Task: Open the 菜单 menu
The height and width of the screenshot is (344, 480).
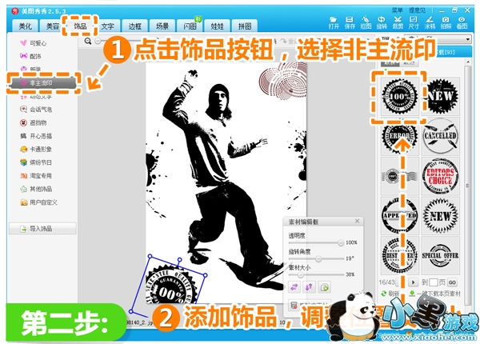Action: [x=398, y=10]
